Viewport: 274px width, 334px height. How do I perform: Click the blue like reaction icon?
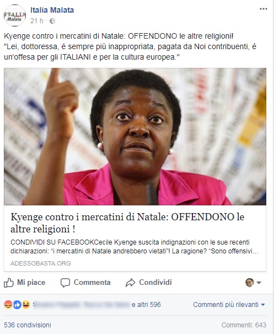coord(17,305)
